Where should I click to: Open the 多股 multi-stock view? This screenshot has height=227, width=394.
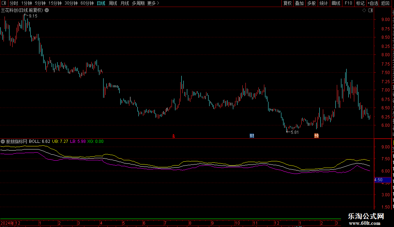tap(312, 3)
